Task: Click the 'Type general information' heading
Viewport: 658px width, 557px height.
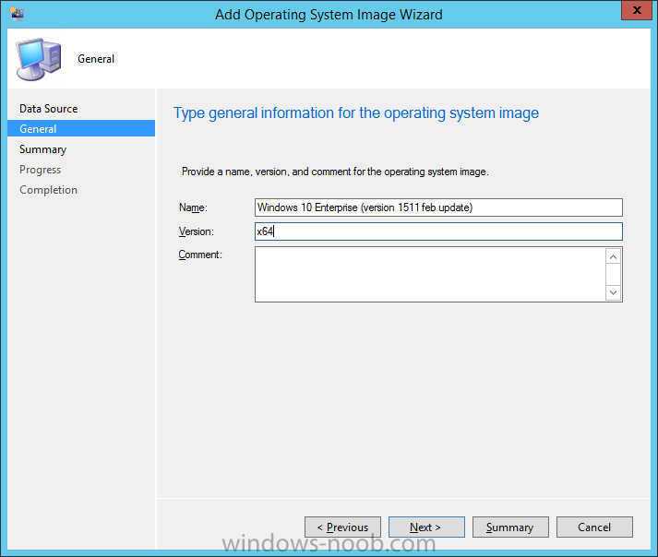Action: click(x=356, y=113)
